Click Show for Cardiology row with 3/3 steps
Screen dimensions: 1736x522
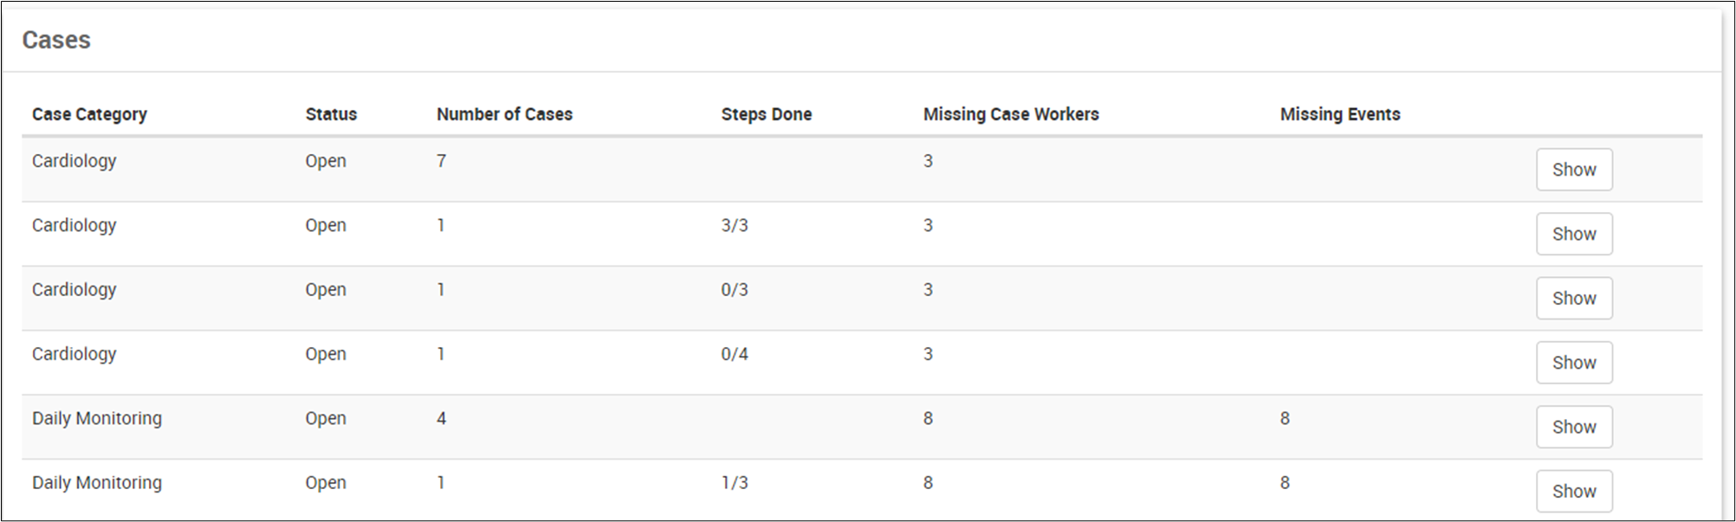pyautogui.click(x=1573, y=234)
